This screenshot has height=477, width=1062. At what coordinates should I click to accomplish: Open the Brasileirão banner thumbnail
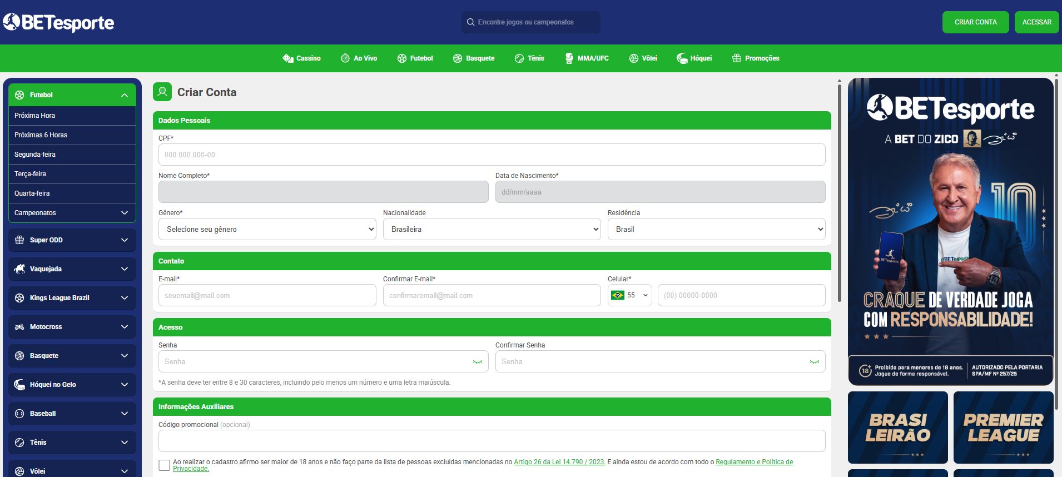(x=898, y=428)
